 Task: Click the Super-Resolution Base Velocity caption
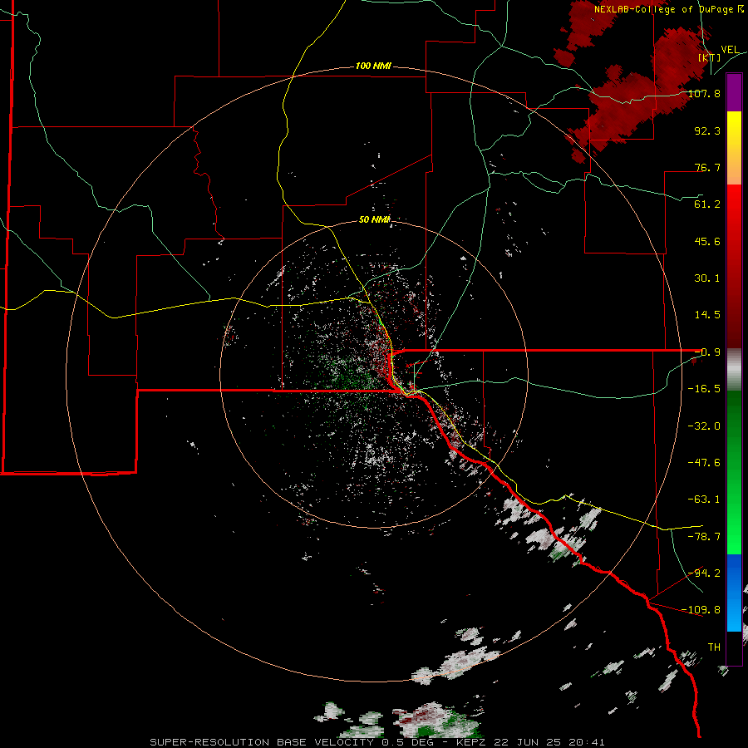(376, 742)
